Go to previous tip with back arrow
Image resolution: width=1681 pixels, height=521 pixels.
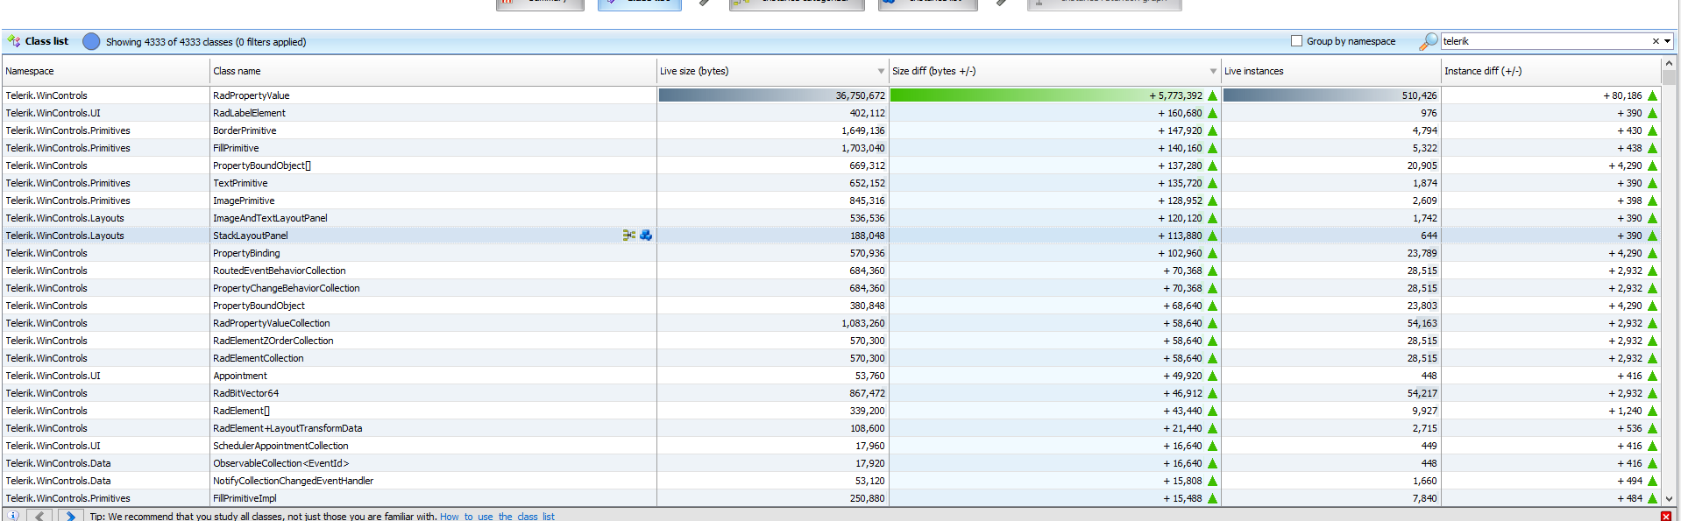[x=39, y=516]
